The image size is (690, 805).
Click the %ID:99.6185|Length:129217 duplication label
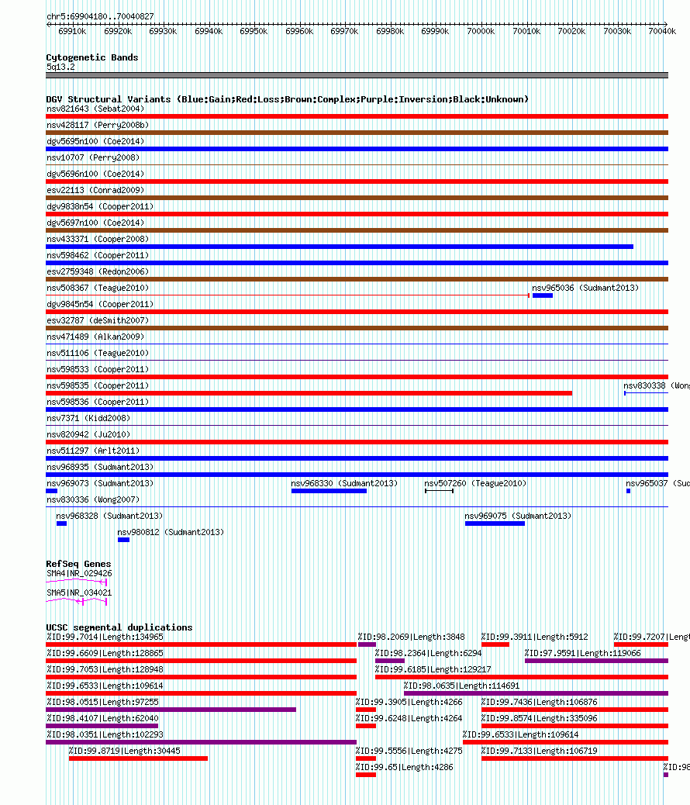[433, 669]
